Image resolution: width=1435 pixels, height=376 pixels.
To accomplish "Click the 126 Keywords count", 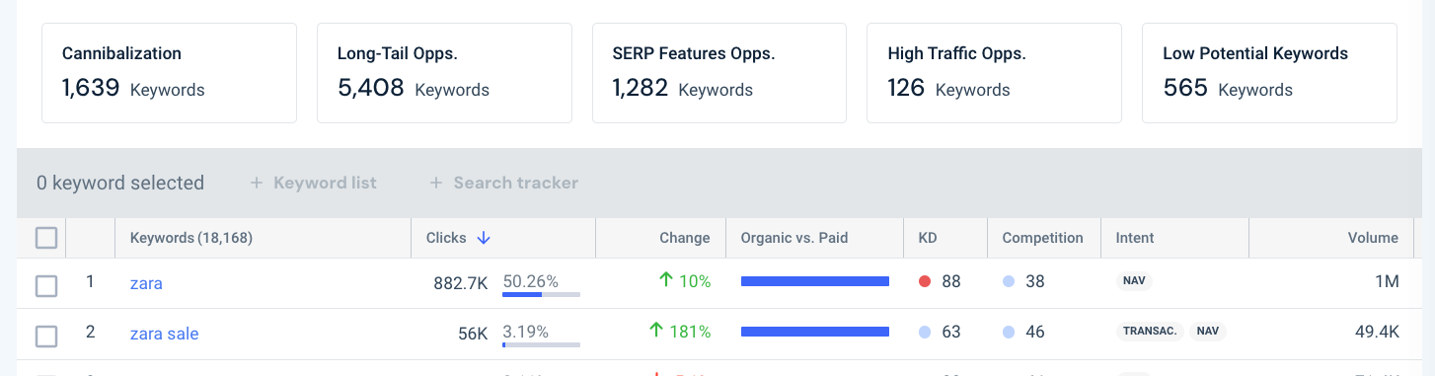I will click(948, 89).
